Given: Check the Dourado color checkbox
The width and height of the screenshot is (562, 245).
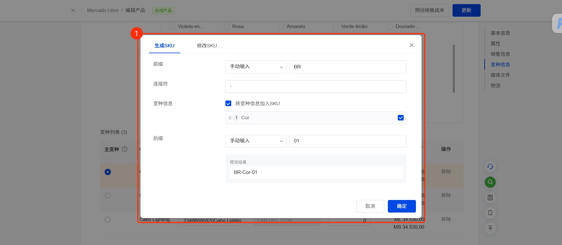Looking at the screenshot, I should 390,26.
